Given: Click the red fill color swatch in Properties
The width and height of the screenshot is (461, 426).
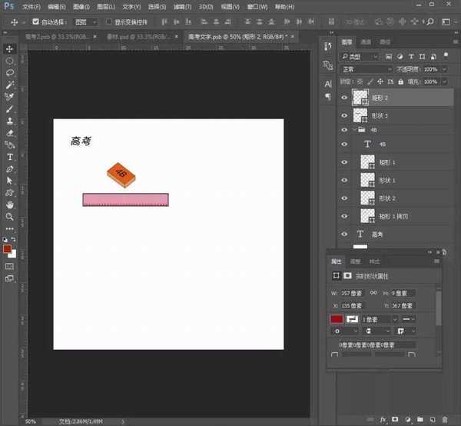Looking at the screenshot, I should coord(337,318).
